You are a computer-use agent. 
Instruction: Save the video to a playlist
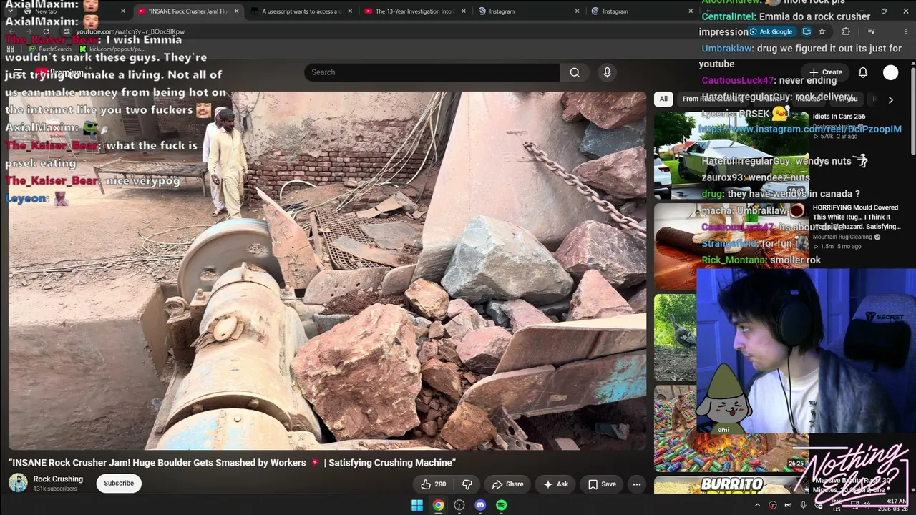[x=601, y=484]
